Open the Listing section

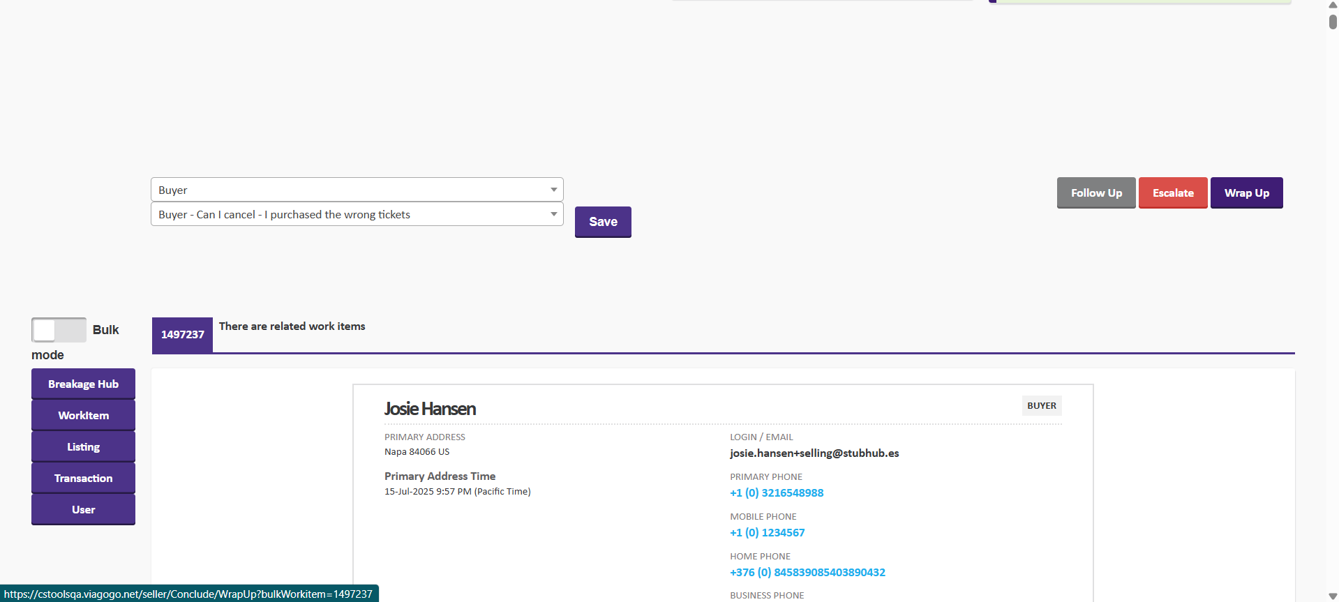(x=83, y=447)
